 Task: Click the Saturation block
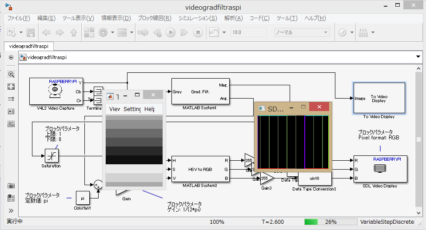coord(52,156)
